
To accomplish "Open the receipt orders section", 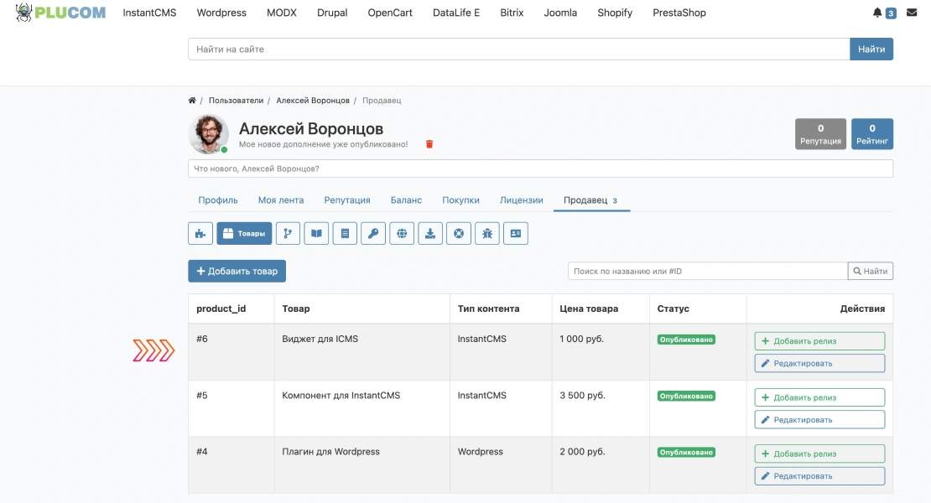I will [345, 233].
